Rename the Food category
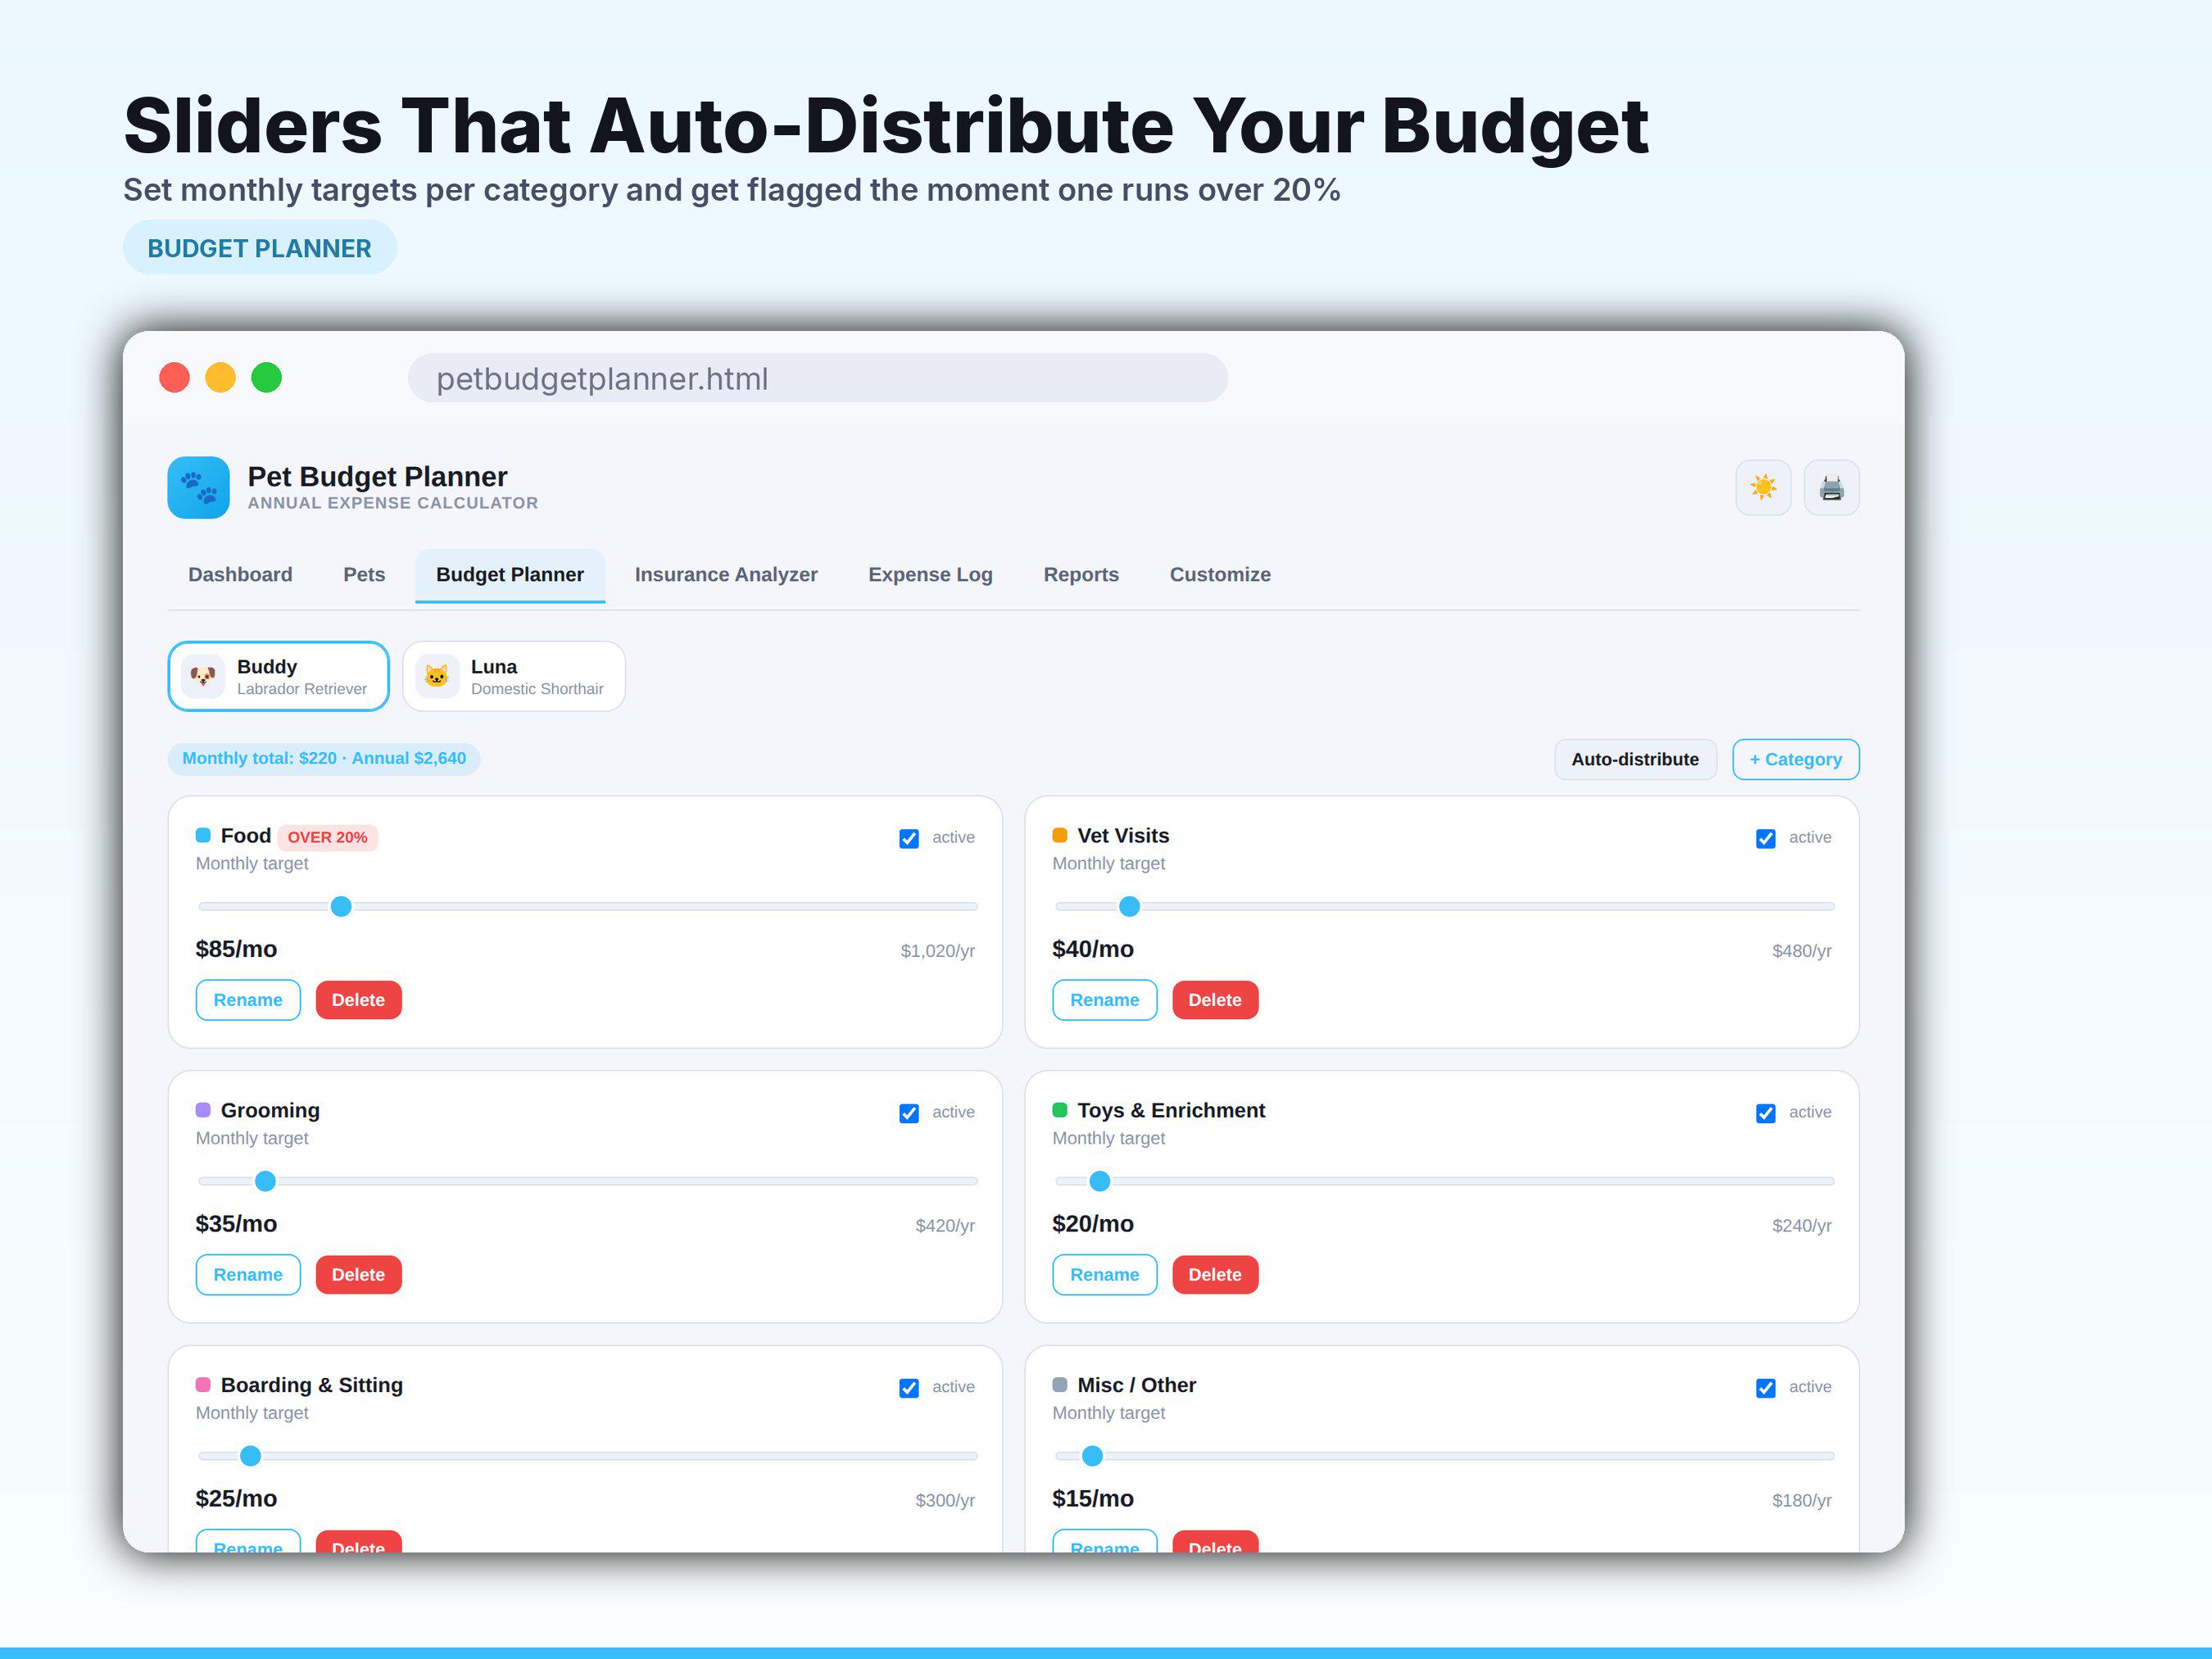The height and width of the screenshot is (1659, 2212). [248, 1000]
